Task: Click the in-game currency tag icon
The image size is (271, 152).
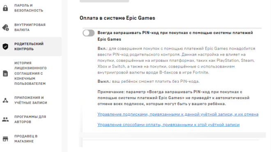Action: (5, 27)
